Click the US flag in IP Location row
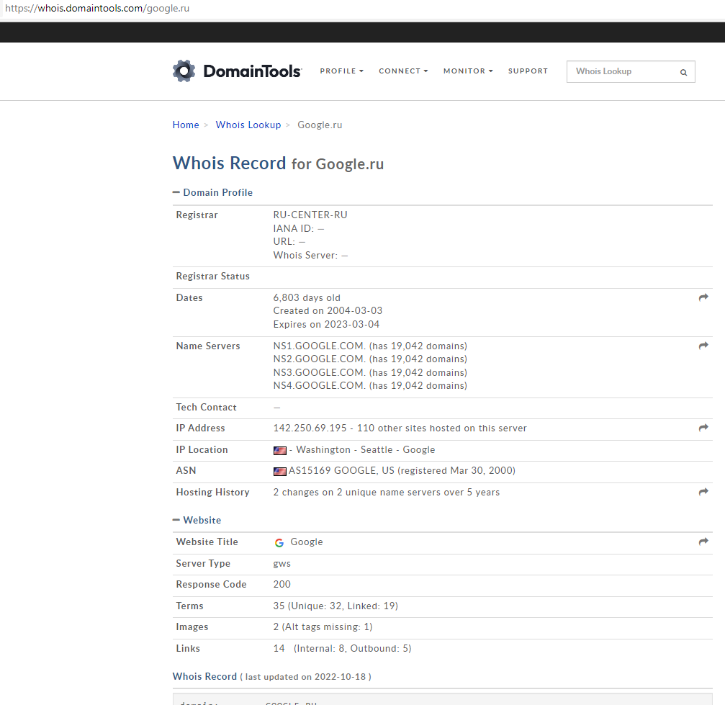This screenshot has height=705, width=725. (x=280, y=451)
